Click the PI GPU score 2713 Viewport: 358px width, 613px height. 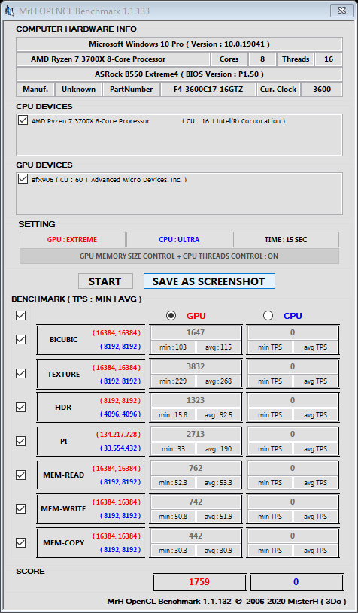click(196, 434)
